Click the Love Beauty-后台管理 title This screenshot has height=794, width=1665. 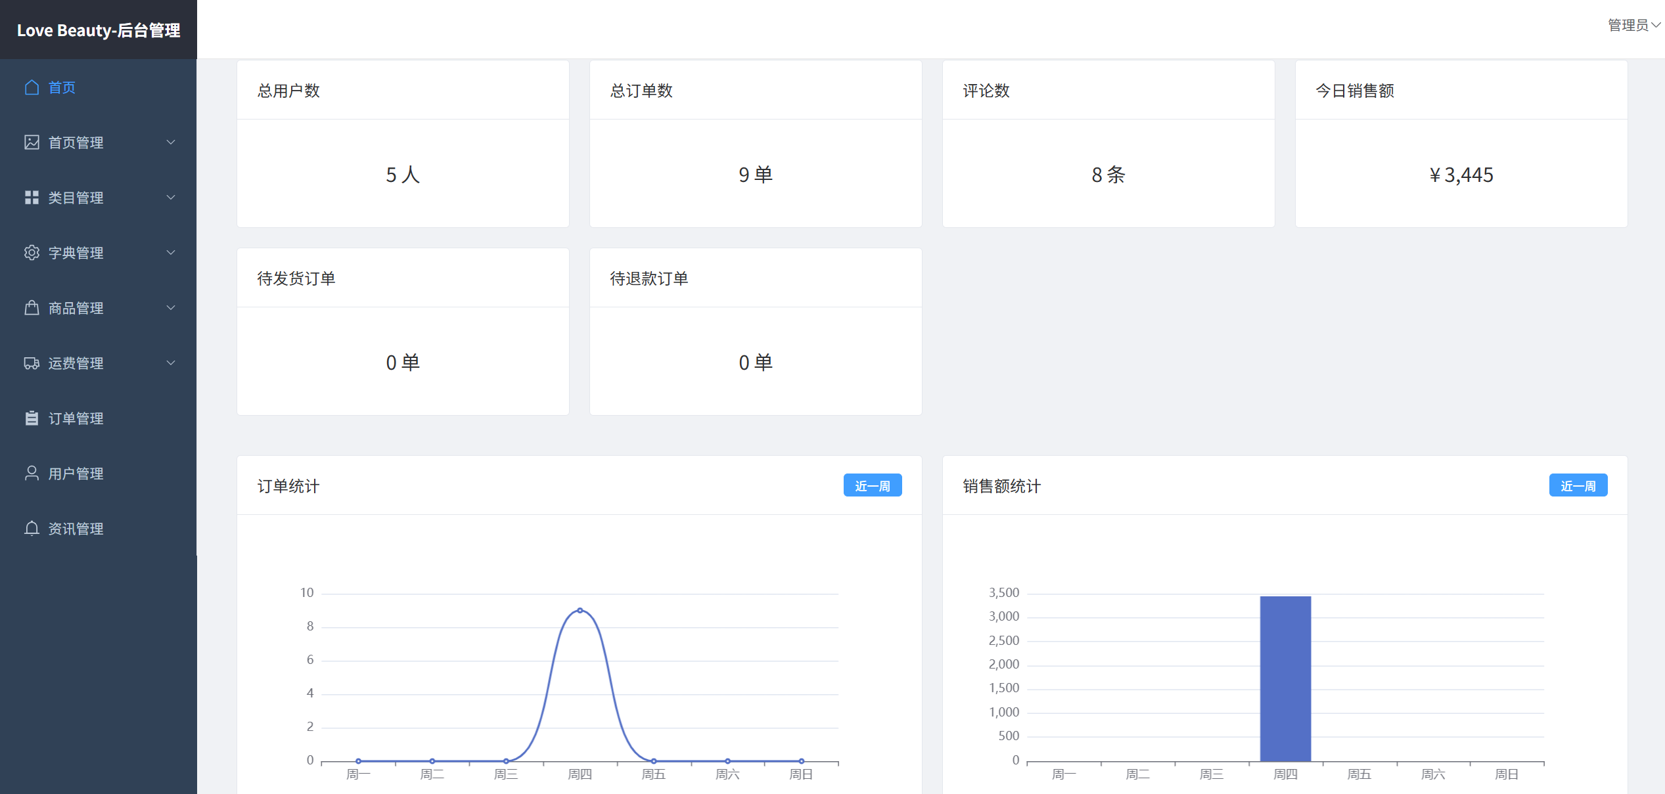pyautogui.click(x=99, y=30)
